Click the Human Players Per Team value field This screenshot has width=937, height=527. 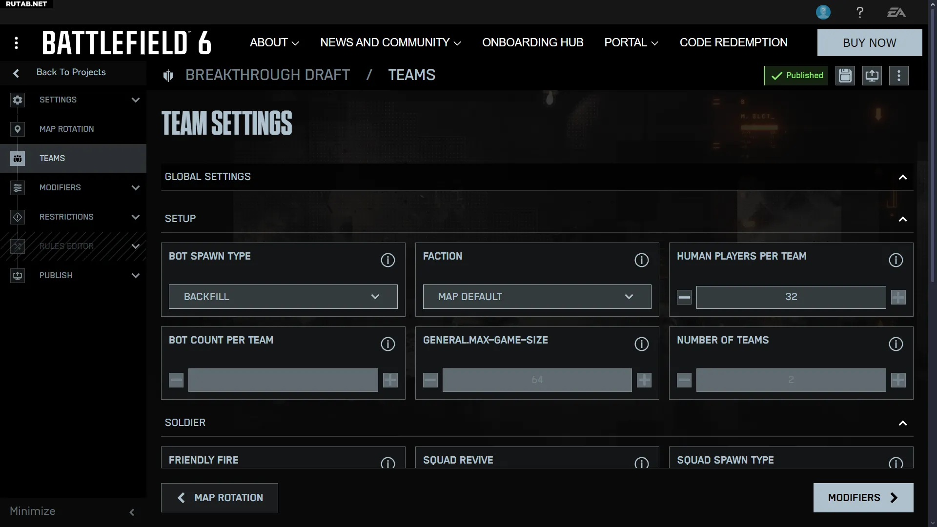791,297
